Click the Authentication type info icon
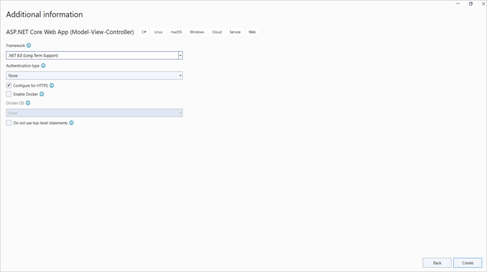This screenshot has width=487, height=272. 44,66
